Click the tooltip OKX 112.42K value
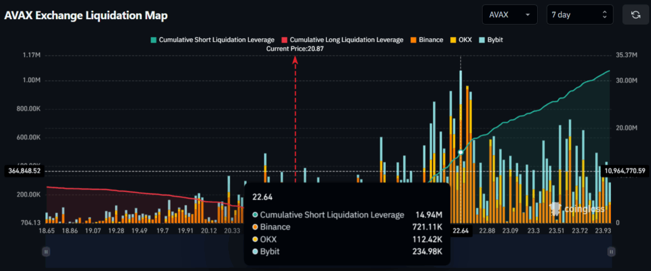Screen dimensions: 651x271 (427, 239)
